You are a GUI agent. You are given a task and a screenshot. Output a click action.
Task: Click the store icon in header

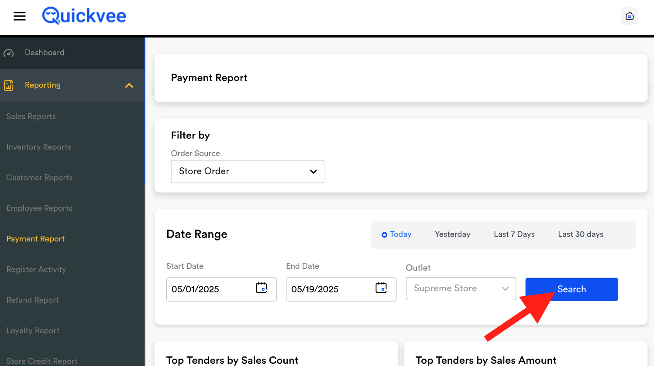pos(629,17)
